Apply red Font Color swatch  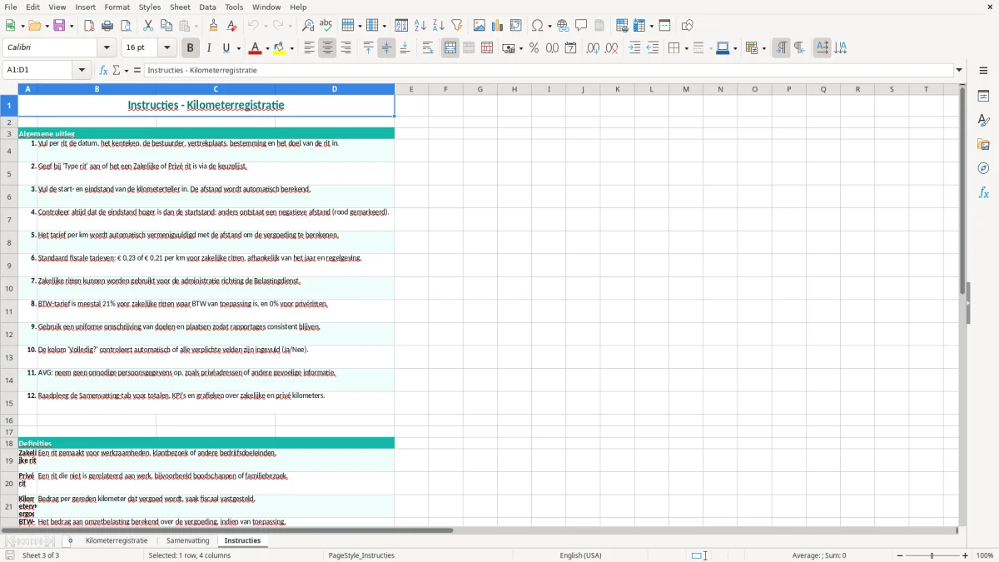[255, 48]
